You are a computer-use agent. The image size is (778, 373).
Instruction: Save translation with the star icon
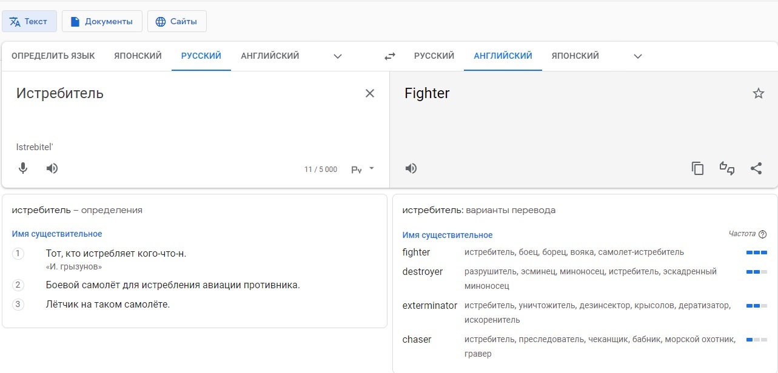coord(758,93)
